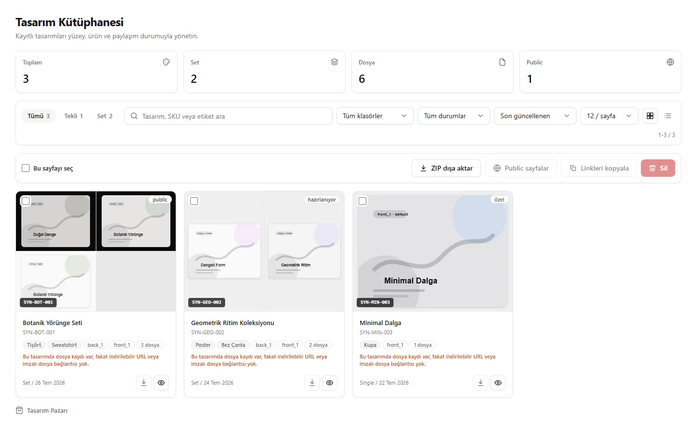Click 'Public sayfalar' button

521,168
